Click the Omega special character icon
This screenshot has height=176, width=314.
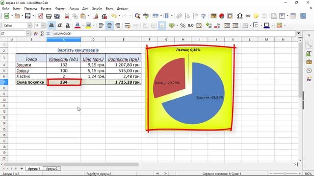[240, 16]
